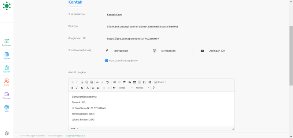The width and height of the screenshot is (293, 138).
Task: Click the support@infradigital.io link
Action: tap(75, 136)
